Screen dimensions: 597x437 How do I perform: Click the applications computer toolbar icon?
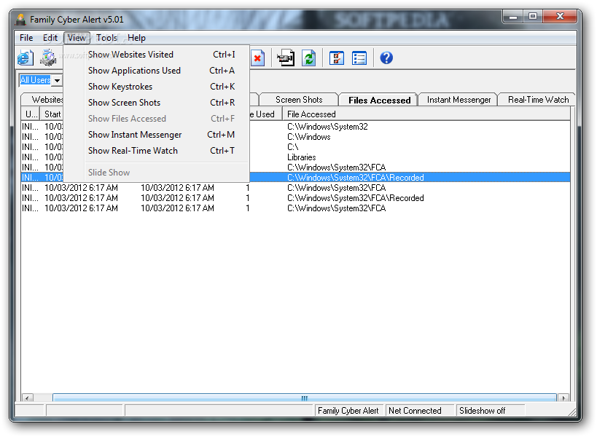point(49,58)
